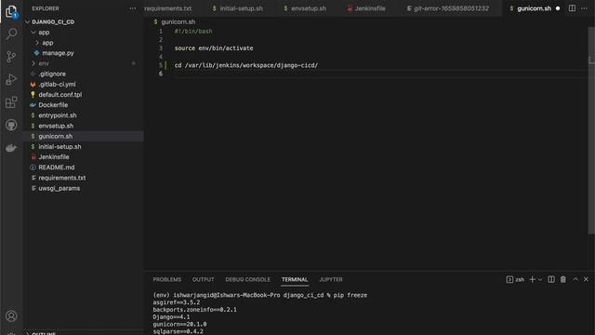Screen dimensions: 595x335
Task: Open the GitHub view icon
Action: click(x=11, y=125)
